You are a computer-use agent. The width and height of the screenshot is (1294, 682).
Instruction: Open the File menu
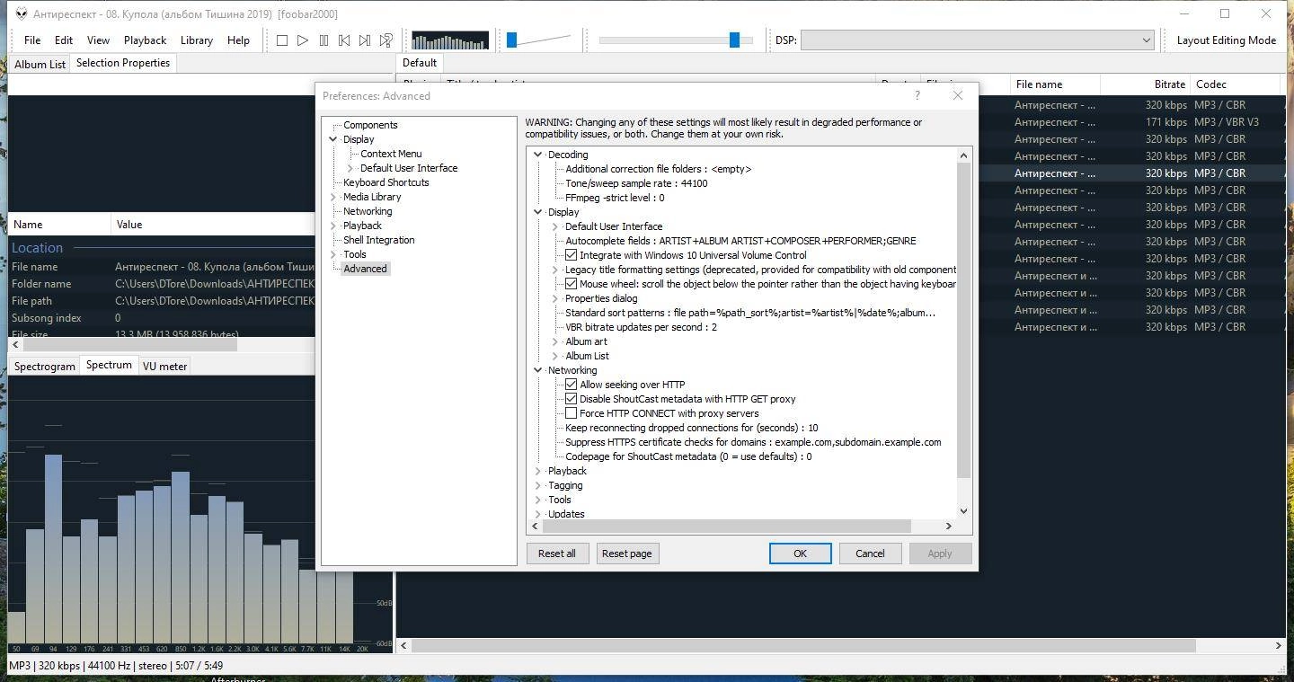32,40
